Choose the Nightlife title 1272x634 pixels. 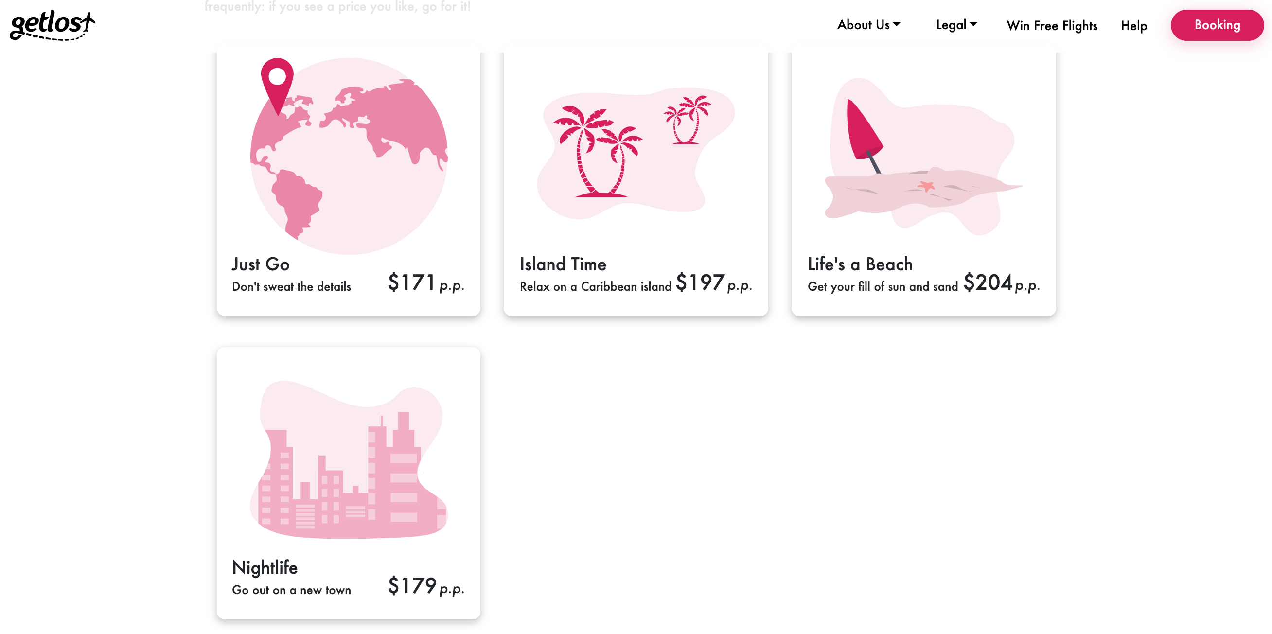point(265,567)
